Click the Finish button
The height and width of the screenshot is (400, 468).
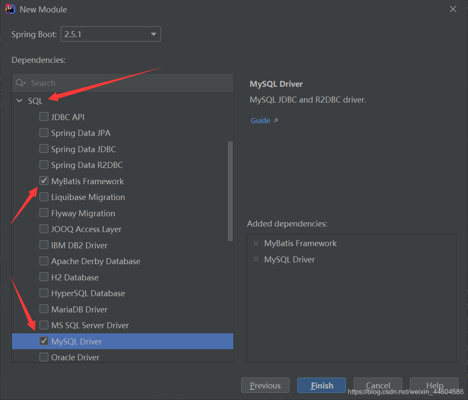click(322, 385)
